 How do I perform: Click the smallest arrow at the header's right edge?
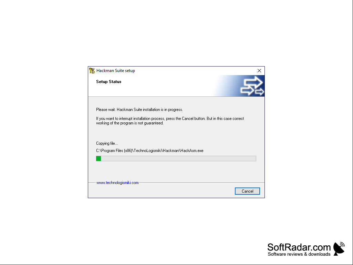click(x=260, y=91)
